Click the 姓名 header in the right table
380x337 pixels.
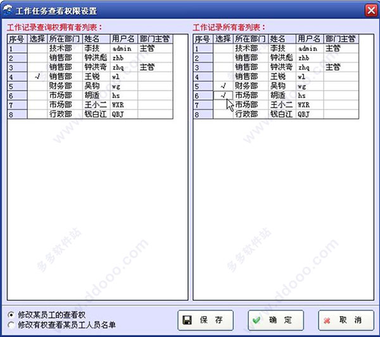pyautogui.click(x=282, y=39)
